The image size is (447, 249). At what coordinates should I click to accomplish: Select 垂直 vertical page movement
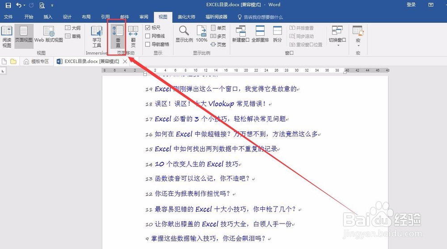pos(118,36)
